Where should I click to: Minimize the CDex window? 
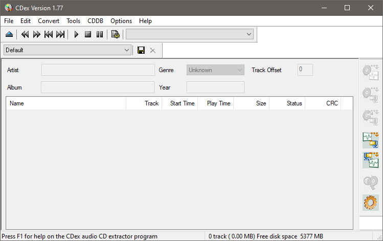324,8
